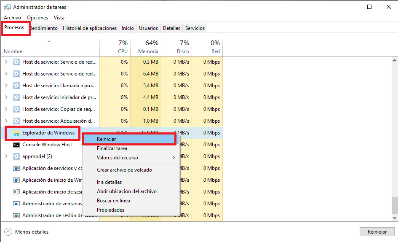
Task: Sort by the Disco column header
Action: pyautogui.click(x=176, y=47)
